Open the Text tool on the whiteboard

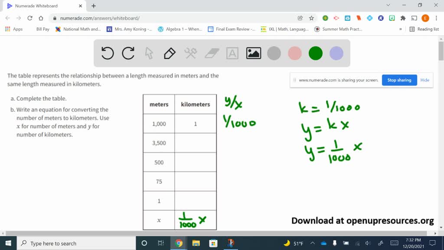[232, 53]
